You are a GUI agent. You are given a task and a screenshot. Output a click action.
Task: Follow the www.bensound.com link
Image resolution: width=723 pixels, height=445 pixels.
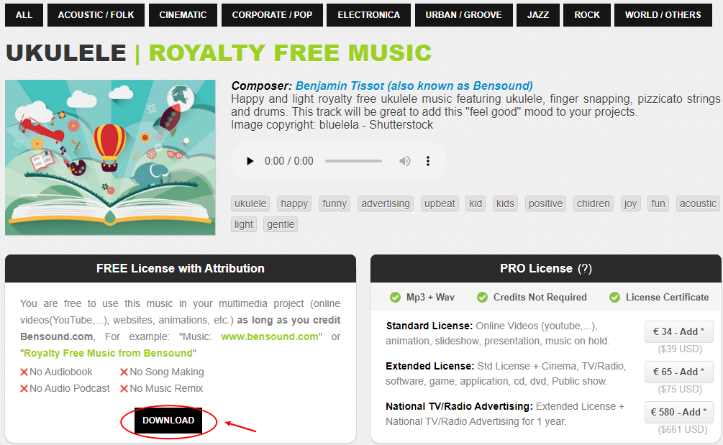[270, 336]
